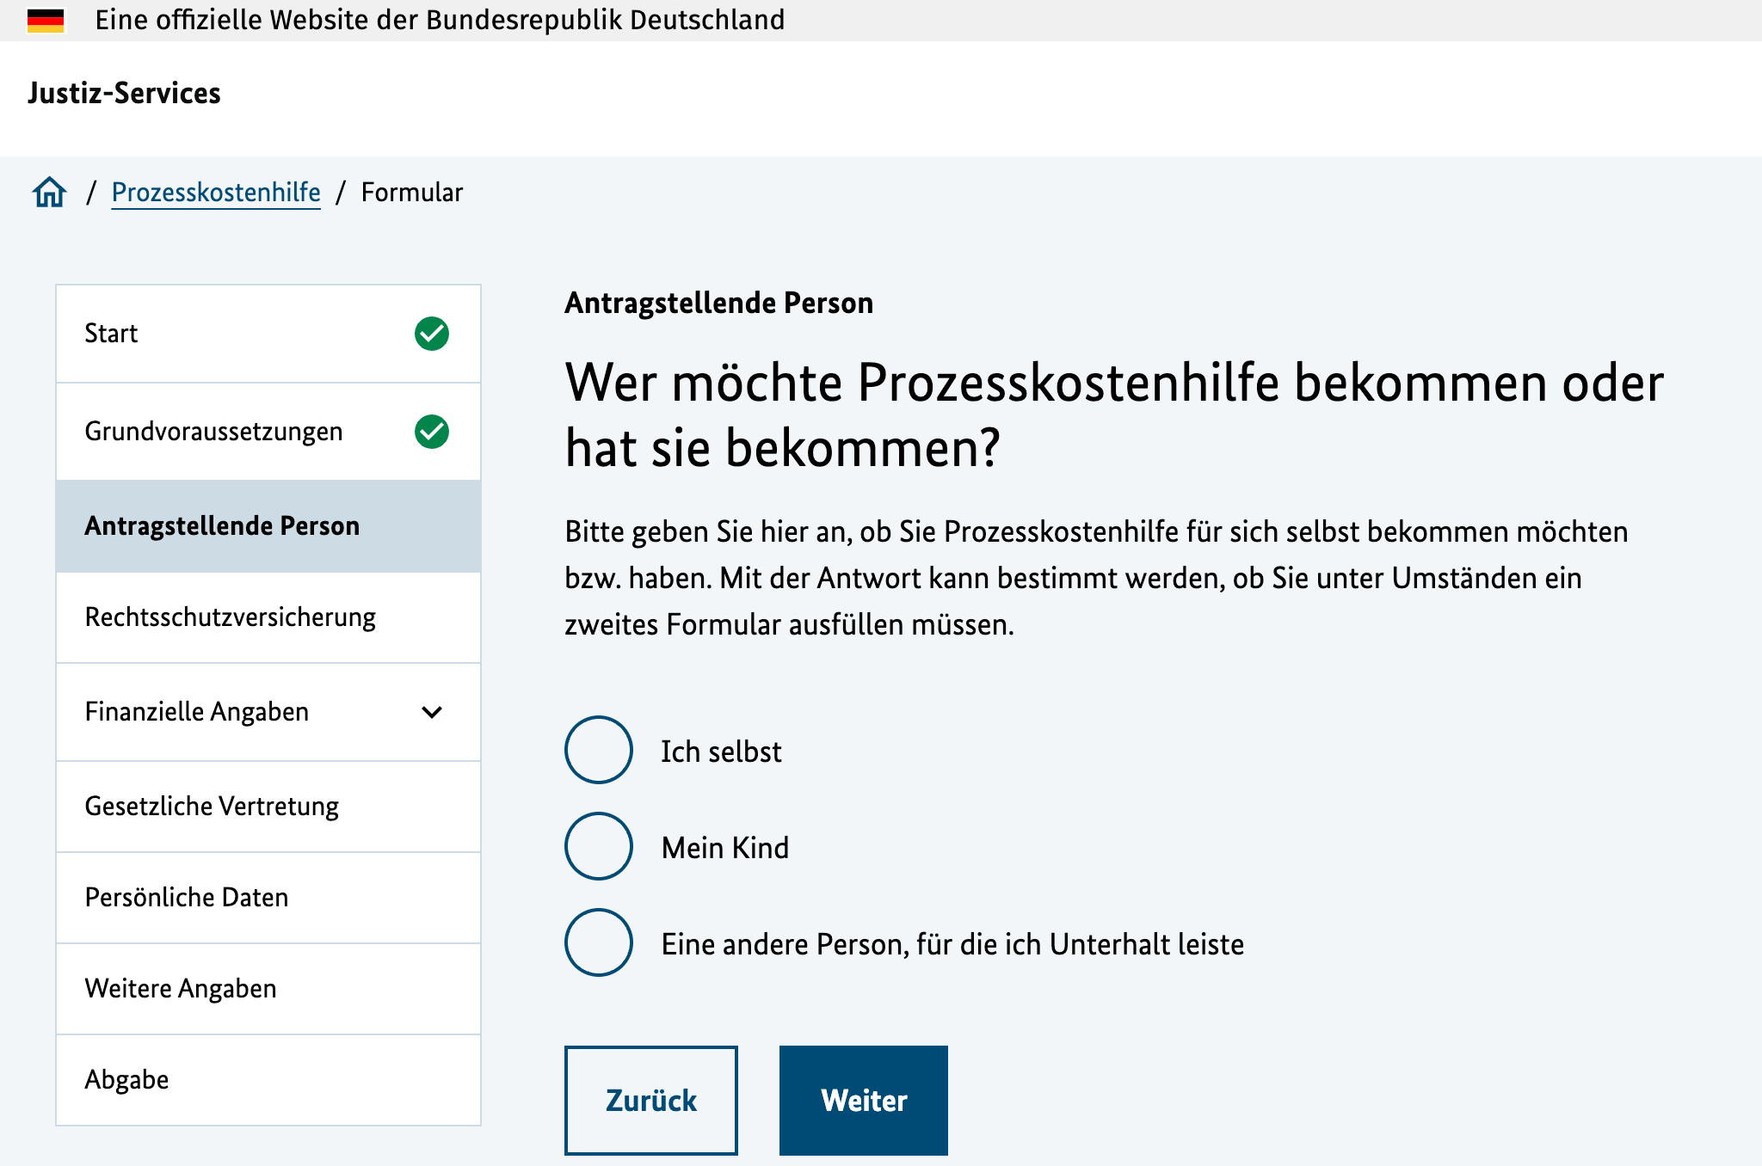The height and width of the screenshot is (1166, 1762).
Task: Click the green checkmark next to Start
Action: (433, 334)
